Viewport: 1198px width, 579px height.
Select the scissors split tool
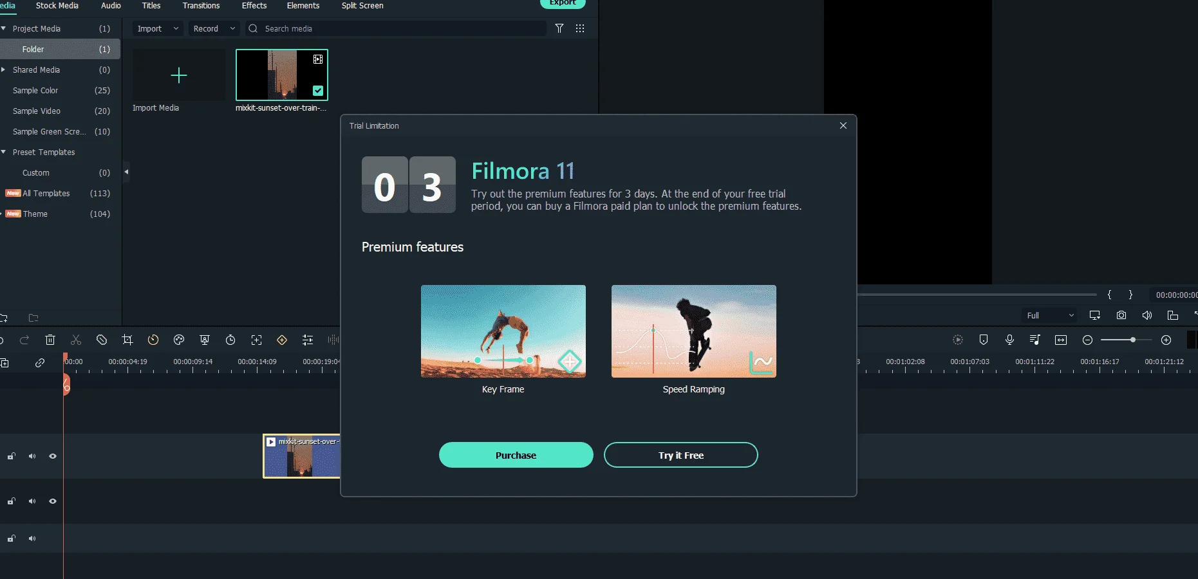(x=76, y=340)
